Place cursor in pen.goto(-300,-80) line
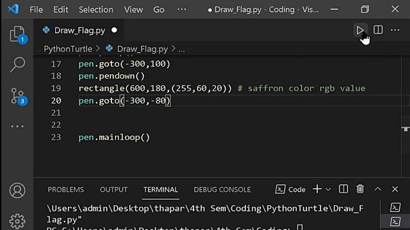Viewport: 410px width, 230px height. 124,100
